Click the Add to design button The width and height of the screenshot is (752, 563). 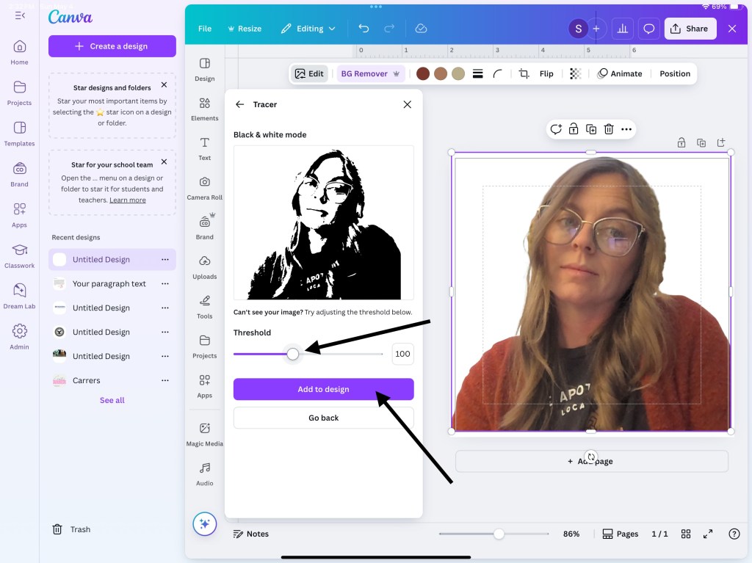pos(323,389)
